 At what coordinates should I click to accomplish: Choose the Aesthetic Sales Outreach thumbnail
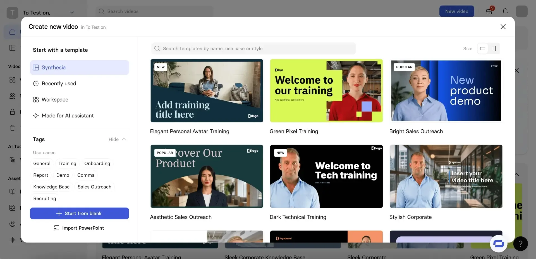(x=207, y=176)
